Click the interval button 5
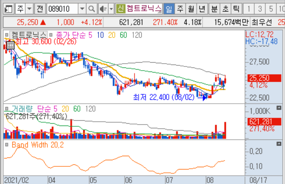Screen dimensions: 285x184 pos(271,9)
